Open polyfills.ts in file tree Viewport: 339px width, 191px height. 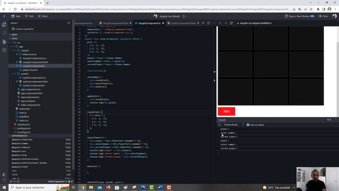tap(24, 117)
